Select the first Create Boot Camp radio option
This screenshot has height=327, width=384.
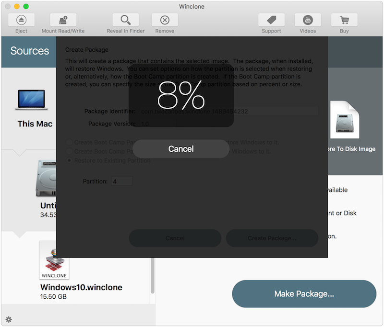69,142
